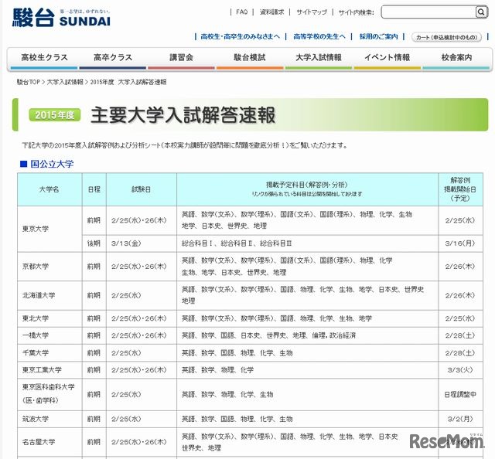Image resolution: width=495 pixels, height=459 pixels.
Task: Click the 筑波大学 row name cell
Action: [49, 420]
